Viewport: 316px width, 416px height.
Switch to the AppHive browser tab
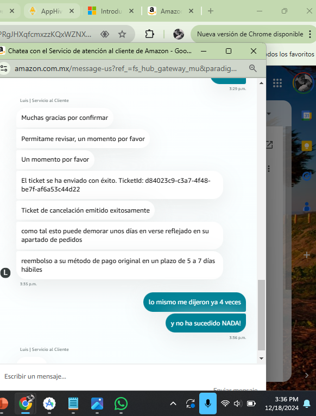52,11
